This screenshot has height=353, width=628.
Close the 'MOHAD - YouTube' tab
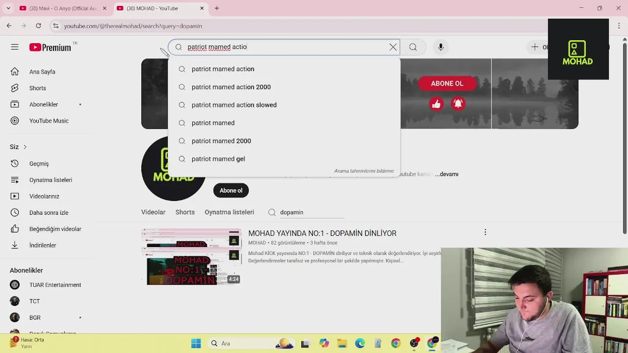(202, 8)
